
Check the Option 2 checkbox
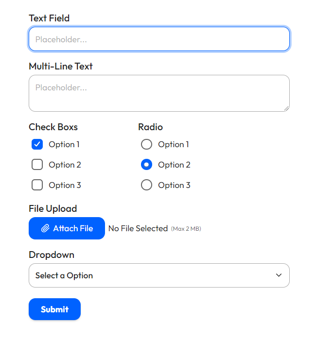[x=37, y=165]
